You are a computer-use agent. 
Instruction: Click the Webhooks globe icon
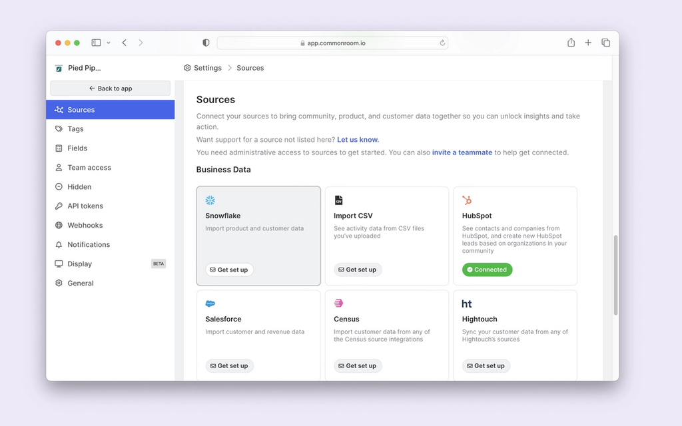pos(58,225)
